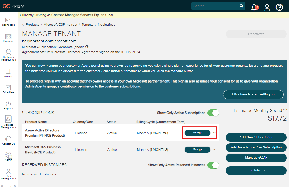Go to Microsoft CSP Indirect breadcrumb

[x=60, y=25]
